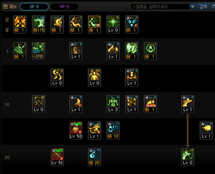
Task: Click the 검색 search button
Action: tap(203, 7)
